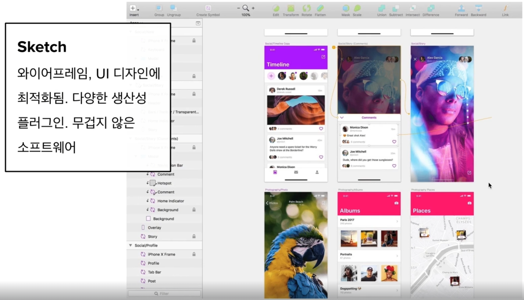Expand the Paris 2017 album chevron

pyautogui.click(x=397, y=221)
